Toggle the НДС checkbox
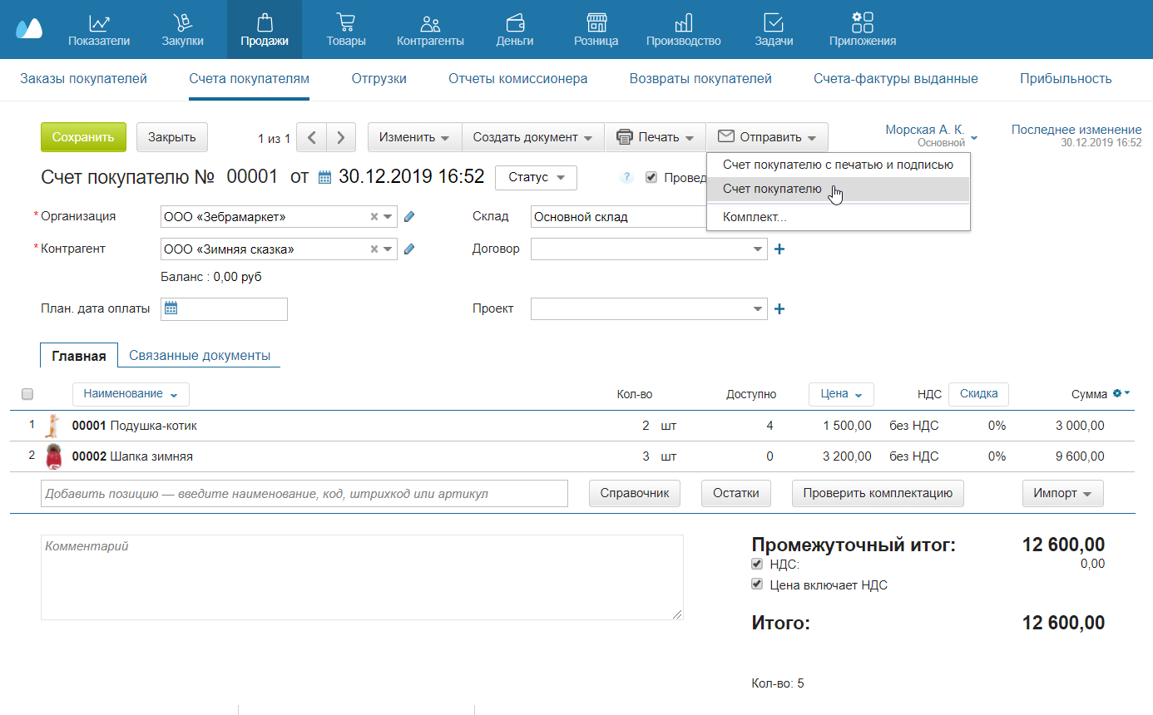 pyautogui.click(x=757, y=564)
